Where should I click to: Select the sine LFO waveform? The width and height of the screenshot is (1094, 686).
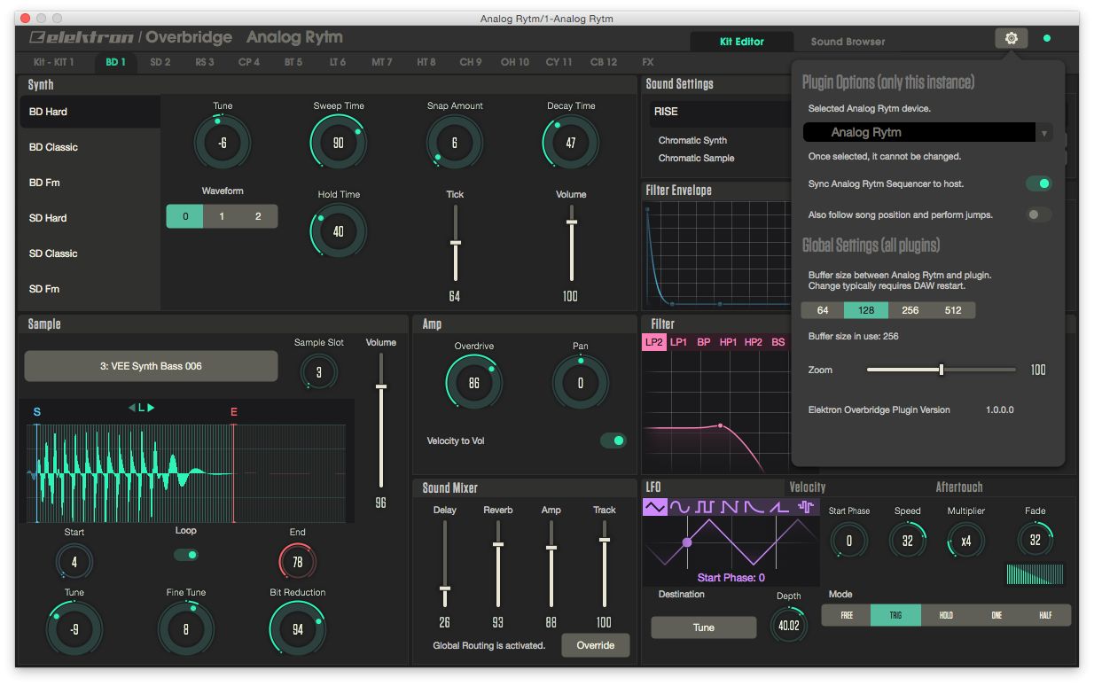pyautogui.click(x=680, y=507)
